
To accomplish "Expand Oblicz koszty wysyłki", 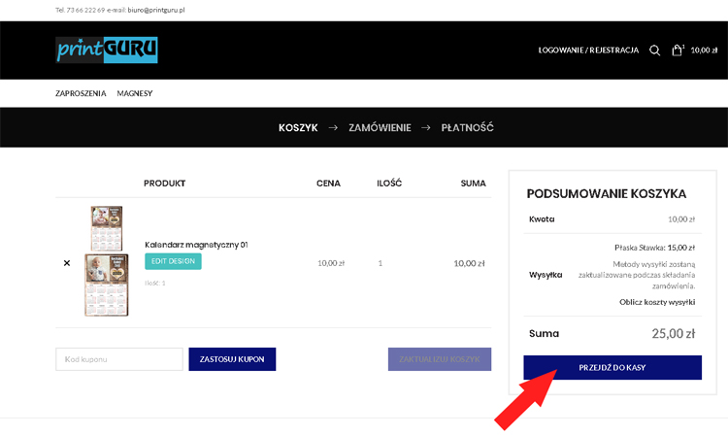I will 657,302.
